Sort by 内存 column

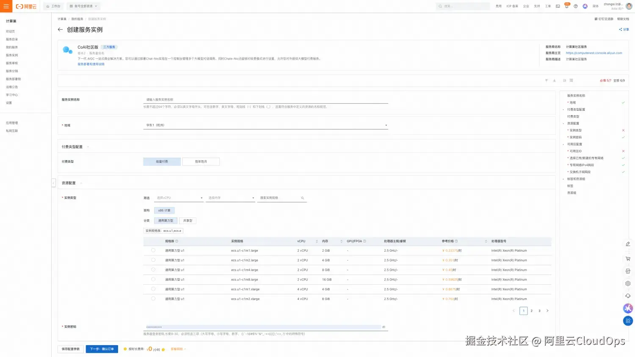pyautogui.click(x=341, y=241)
